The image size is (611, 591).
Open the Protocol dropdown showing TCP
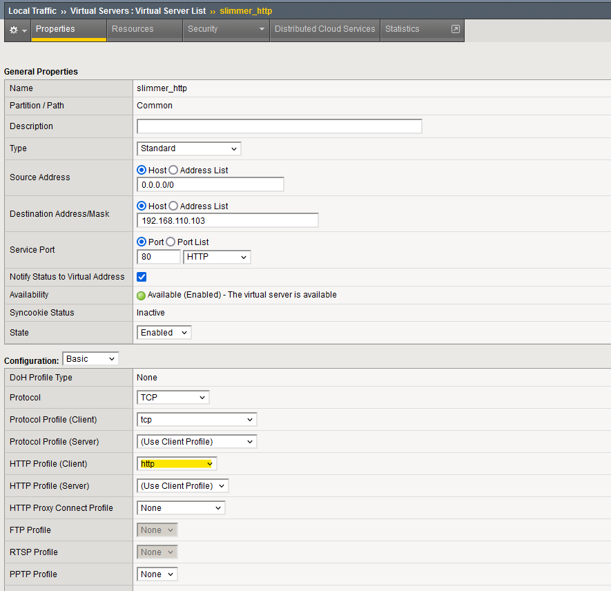click(x=173, y=397)
